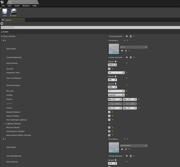Reset Scaling dropdown to default
This screenshot has height=167, width=180.
127,95
